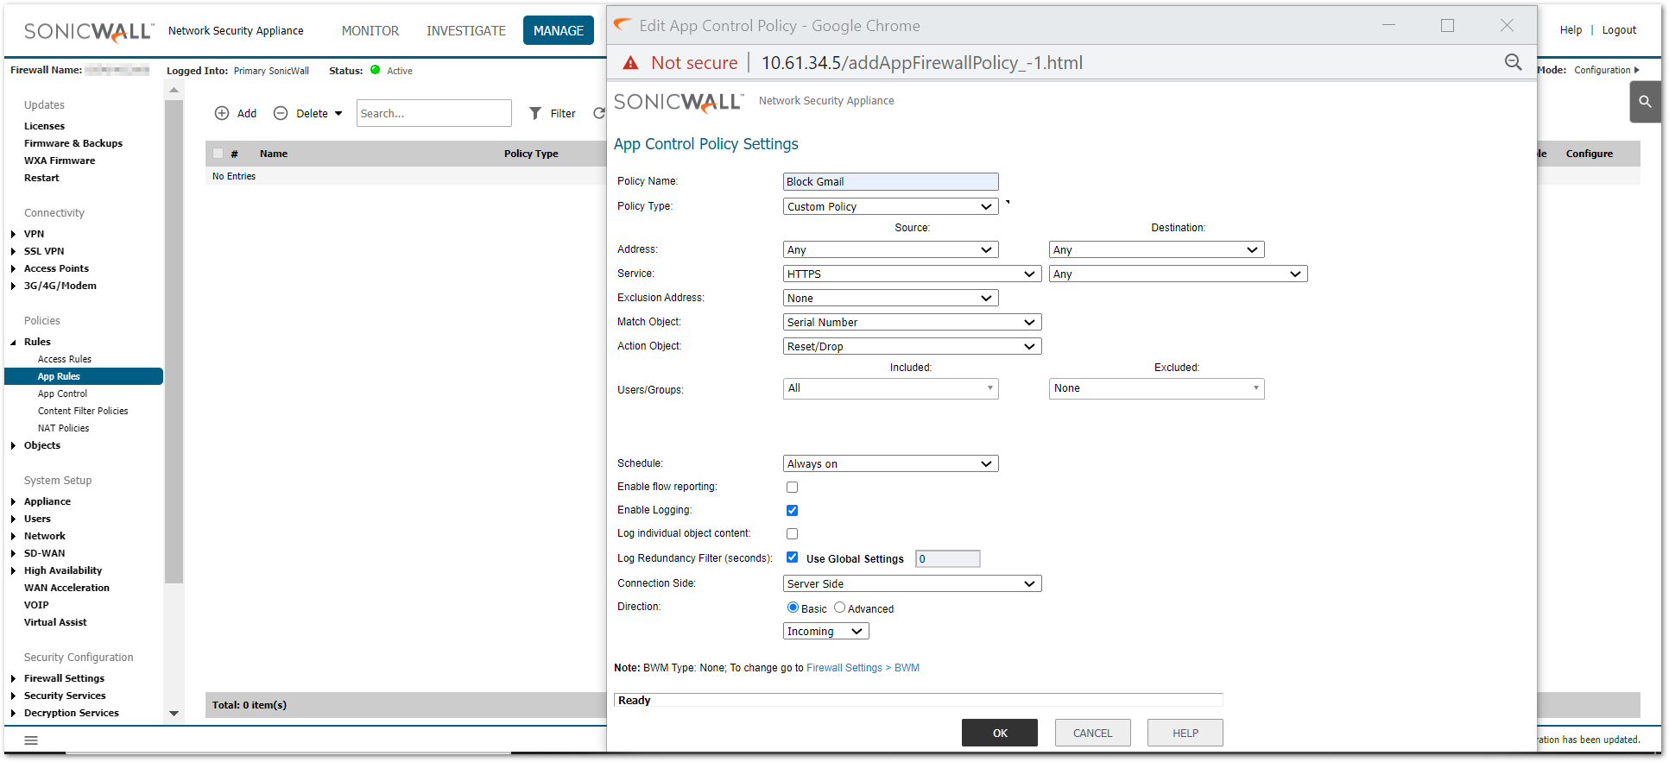Check Log individual object content checkbox
The height and width of the screenshot is (762, 1669).
[x=792, y=533]
